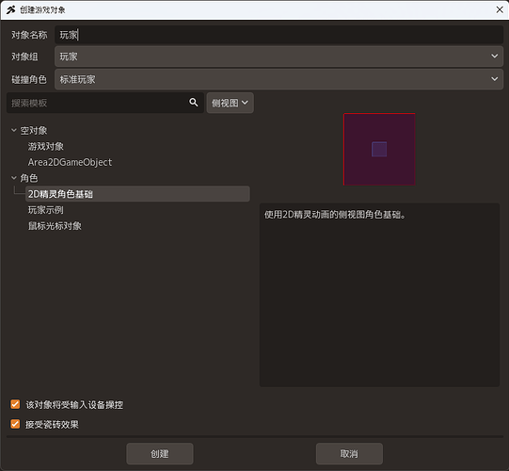Click the purple template preview thumbnail
509x471 pixels.
click(x=379, y=149)
